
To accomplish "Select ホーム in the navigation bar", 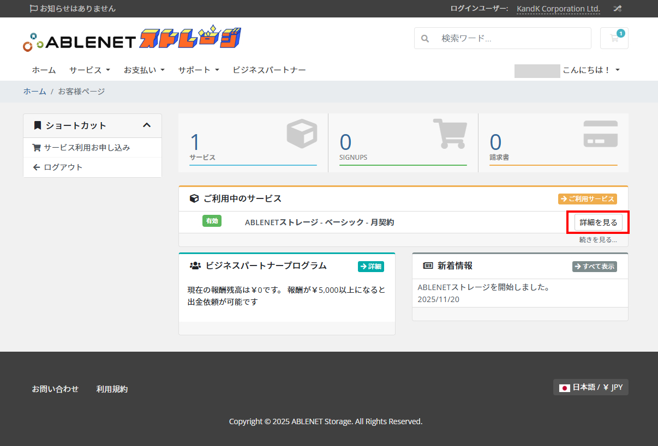I will pyautogui.click(x=44, y=70).
